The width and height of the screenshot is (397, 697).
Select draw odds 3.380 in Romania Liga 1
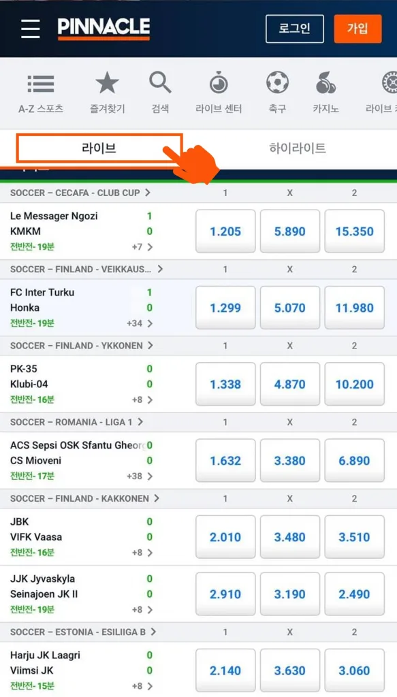pos(290,461)
